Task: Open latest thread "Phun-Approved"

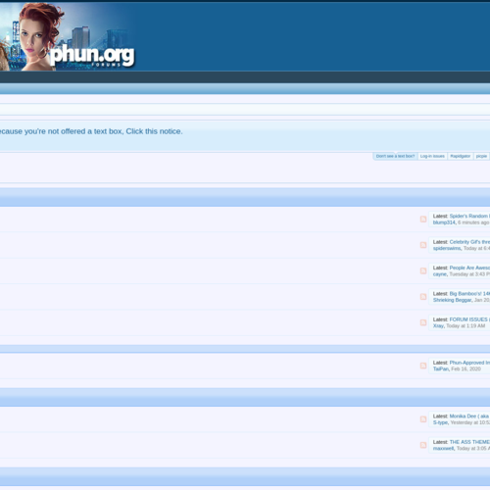Action: click(469, 363)
